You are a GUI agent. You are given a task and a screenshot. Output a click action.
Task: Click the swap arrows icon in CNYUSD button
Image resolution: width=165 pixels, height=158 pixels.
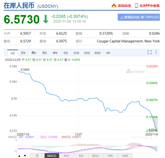click(122, 18)
